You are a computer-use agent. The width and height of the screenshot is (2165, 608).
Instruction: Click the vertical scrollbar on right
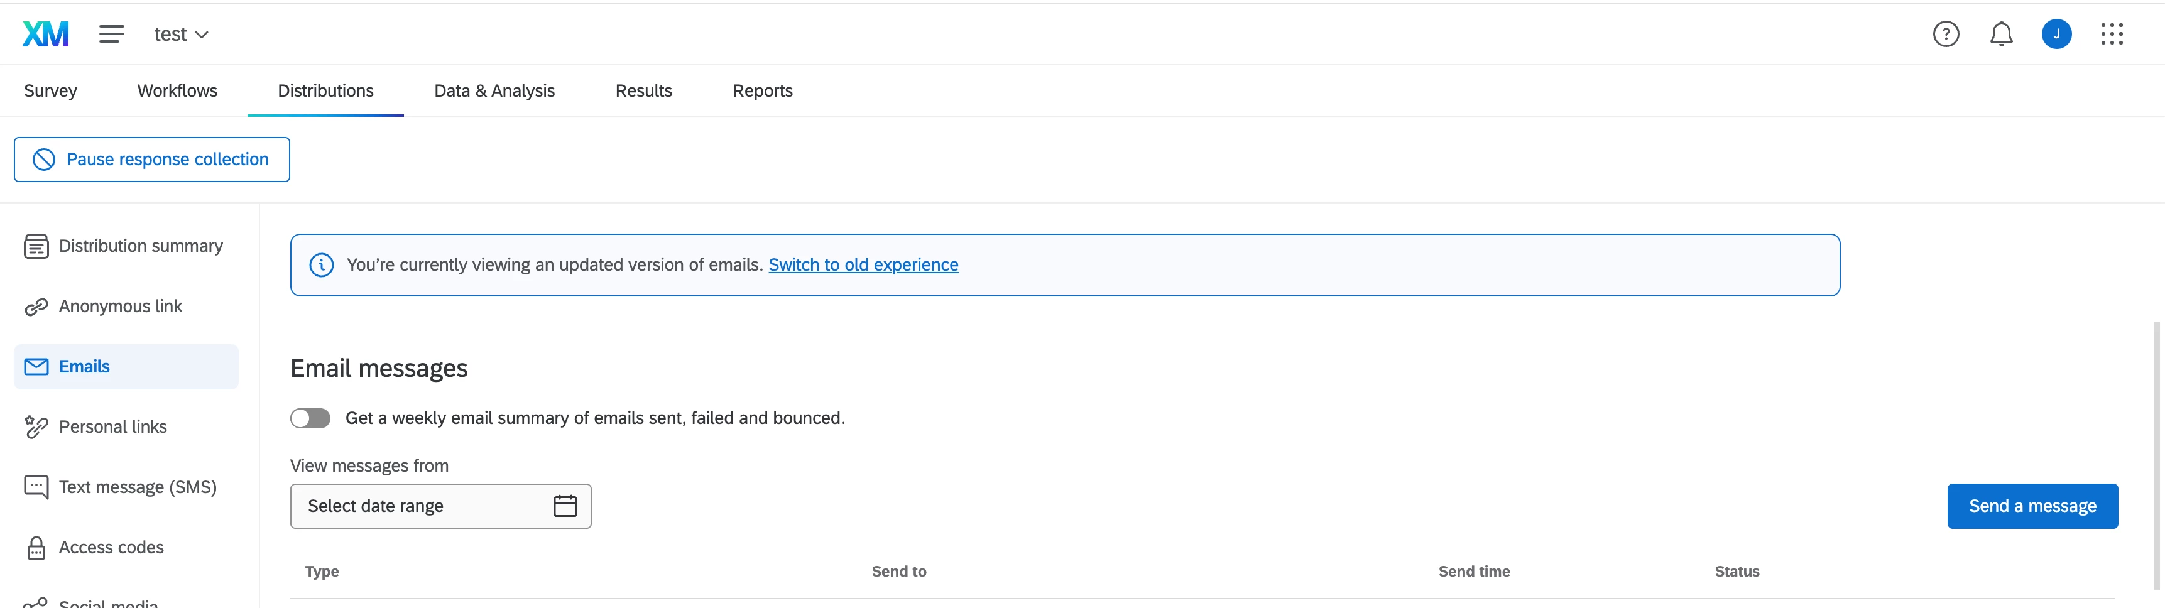(2157, 453)
